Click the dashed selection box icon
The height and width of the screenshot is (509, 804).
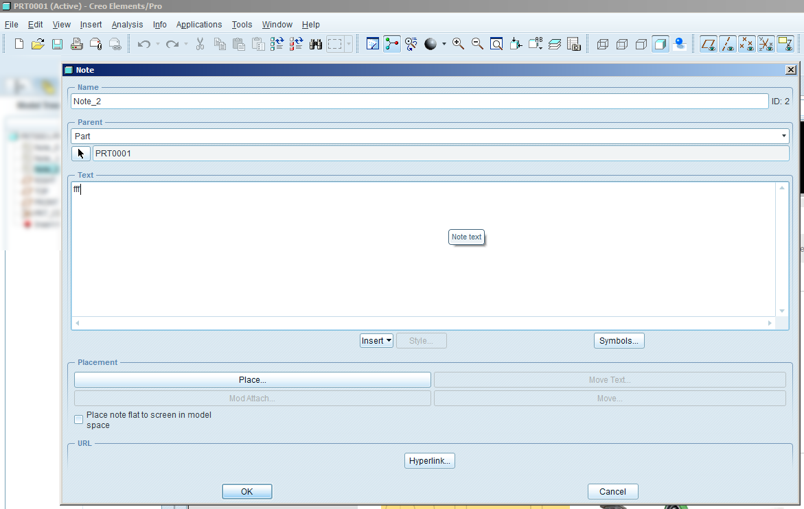pyautogui.click(x=335, y=44)
